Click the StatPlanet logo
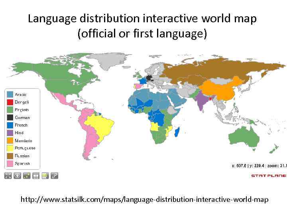Viewport: 287px width, 215px height. (269, 176)
